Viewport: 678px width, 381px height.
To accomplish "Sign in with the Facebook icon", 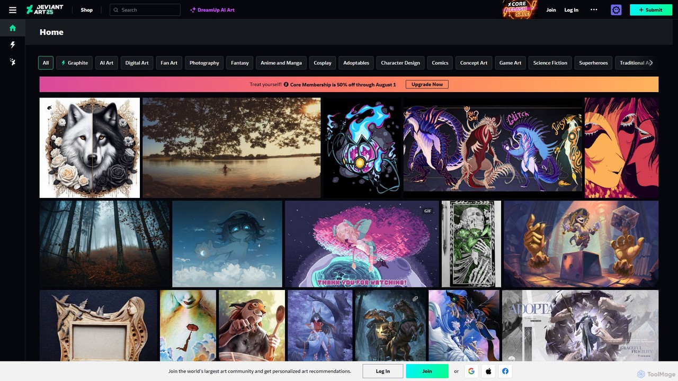I will 505,371.
